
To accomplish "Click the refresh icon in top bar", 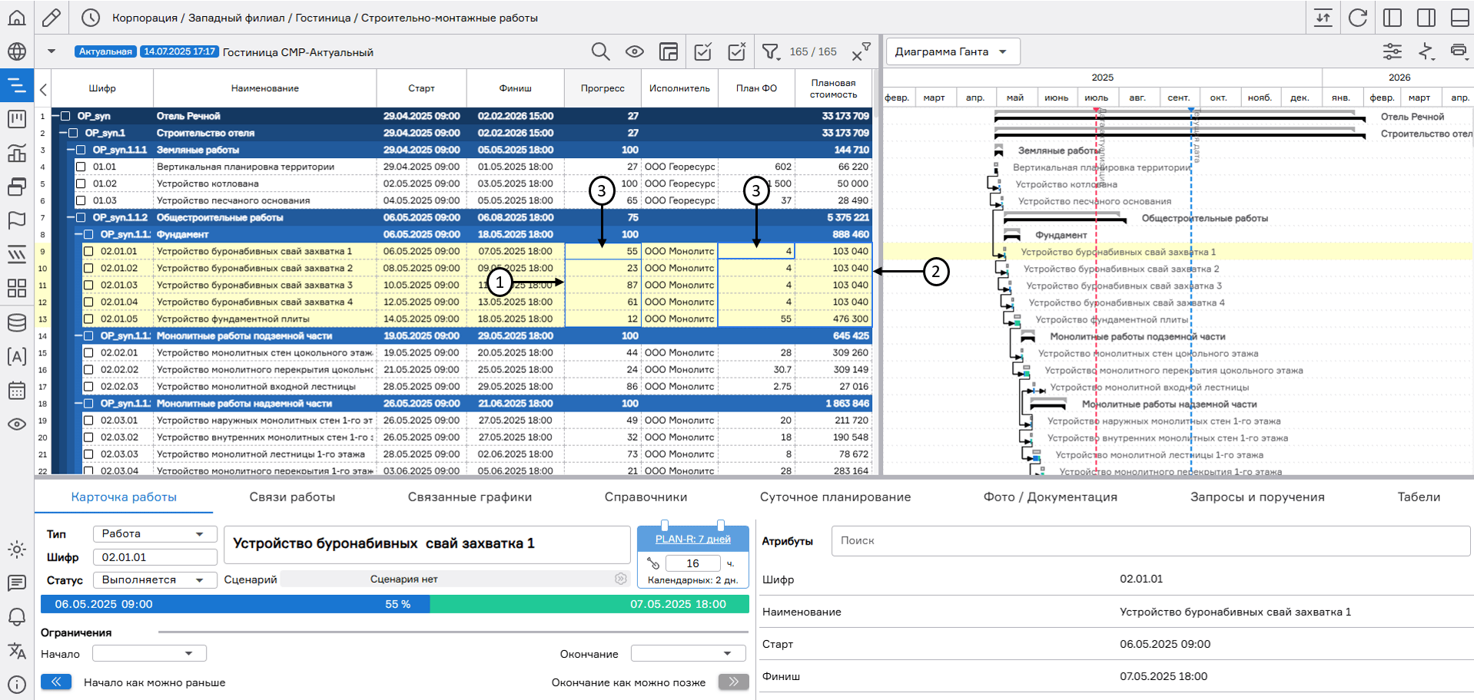I will tap(1358, 18).
